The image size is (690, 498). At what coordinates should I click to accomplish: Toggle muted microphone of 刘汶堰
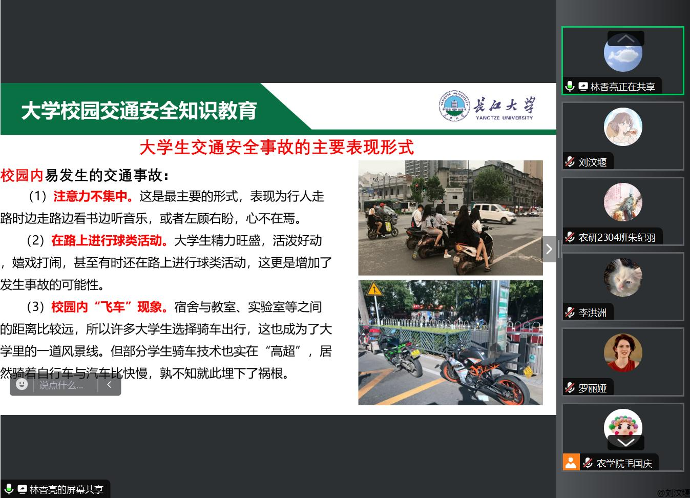coord(570,162)
